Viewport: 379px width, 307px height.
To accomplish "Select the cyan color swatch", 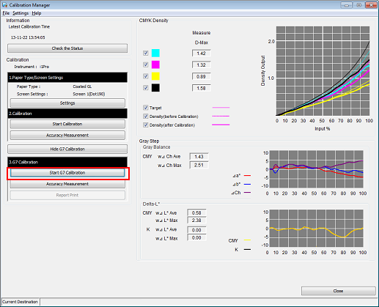I will pos(155,53).
